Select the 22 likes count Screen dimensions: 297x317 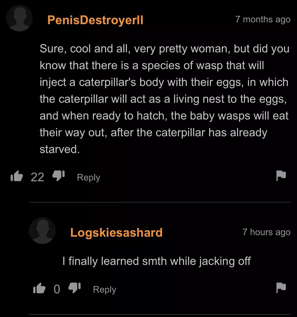37,177
